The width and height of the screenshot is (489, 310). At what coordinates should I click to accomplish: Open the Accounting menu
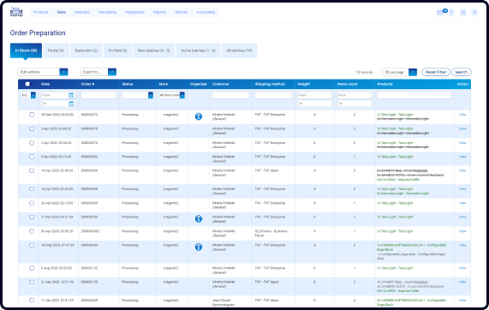click(206, 12)
